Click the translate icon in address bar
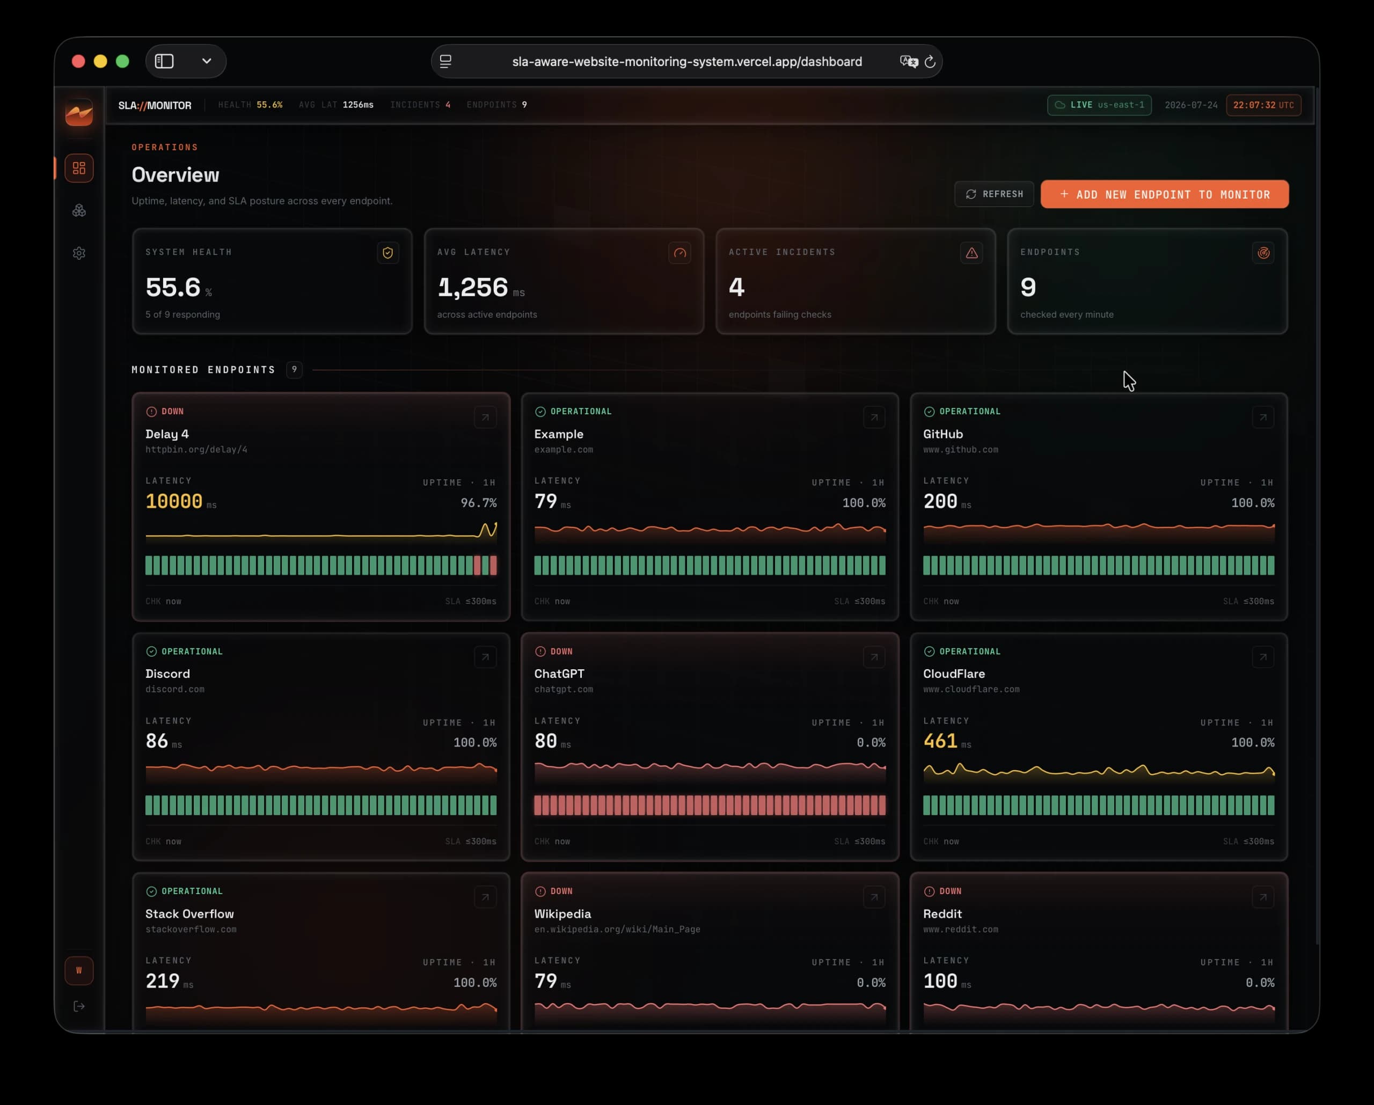Image resolution: width=1374 pixels, height=1105 pixels. coord(909,62)
